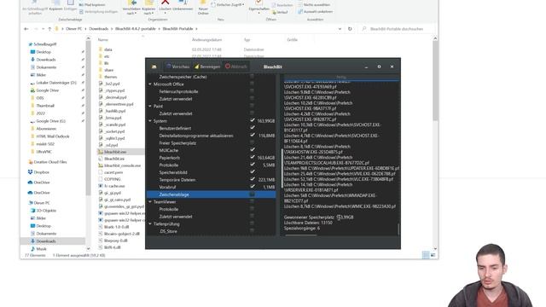Collapse the Paint group in BleachBit

coord(150,106)
